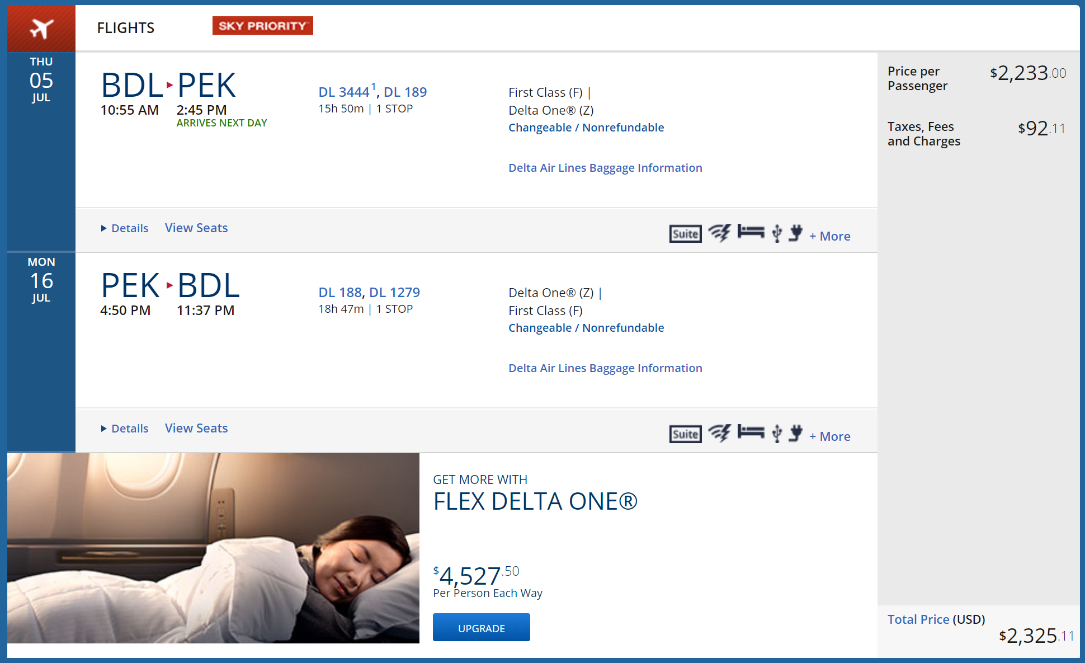Click the white airplane icon in red header
1085x663 pixels.
(41, 28)
